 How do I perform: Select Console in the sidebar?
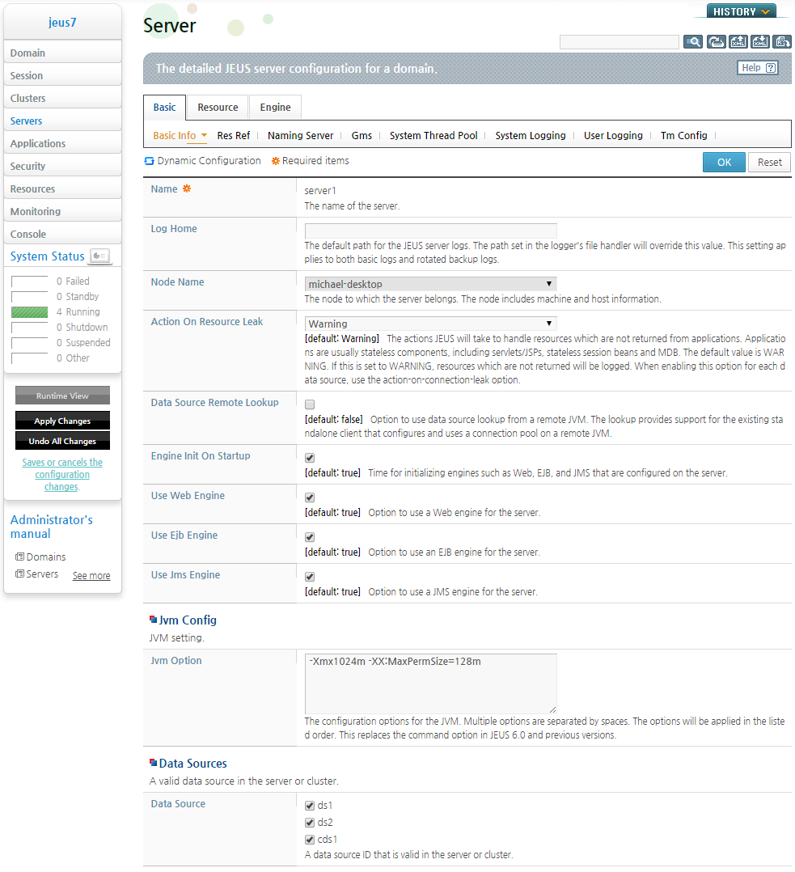pyautogui.click(x=62, y=234)
